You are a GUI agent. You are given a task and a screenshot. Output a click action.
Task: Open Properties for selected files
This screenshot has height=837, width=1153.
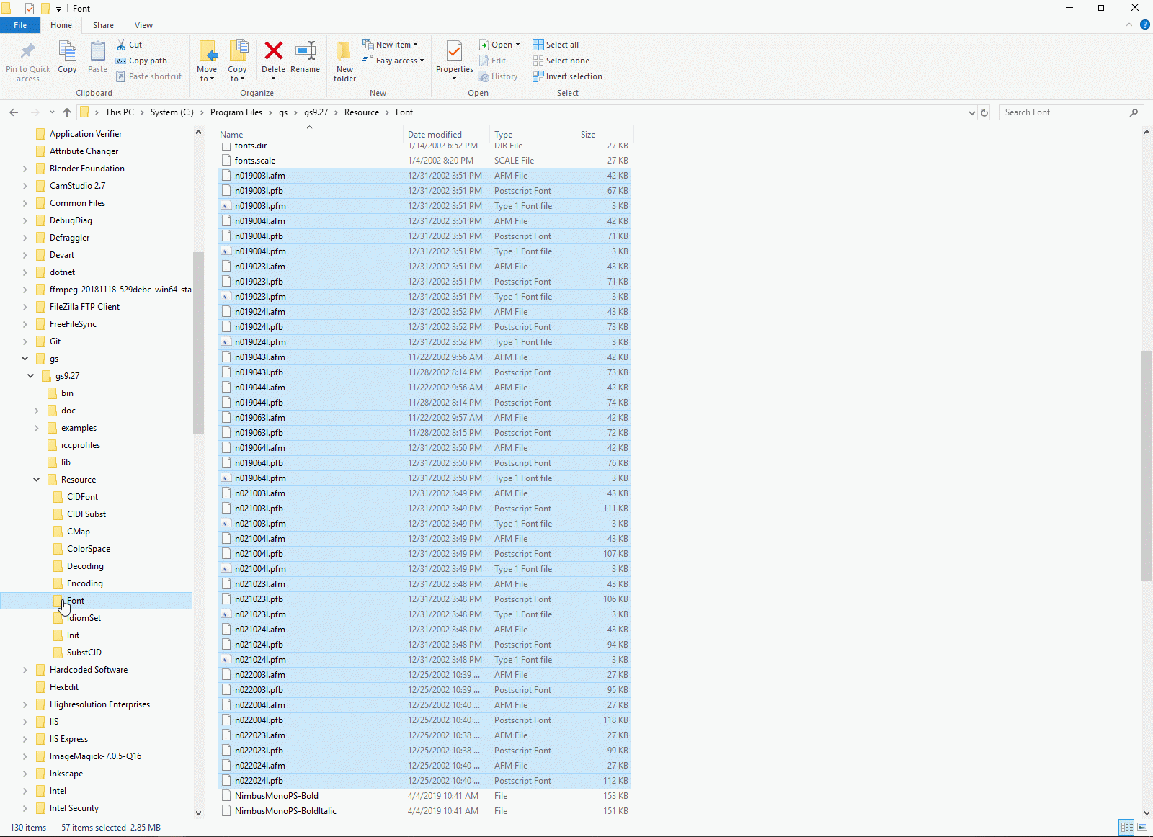(453, 58)
